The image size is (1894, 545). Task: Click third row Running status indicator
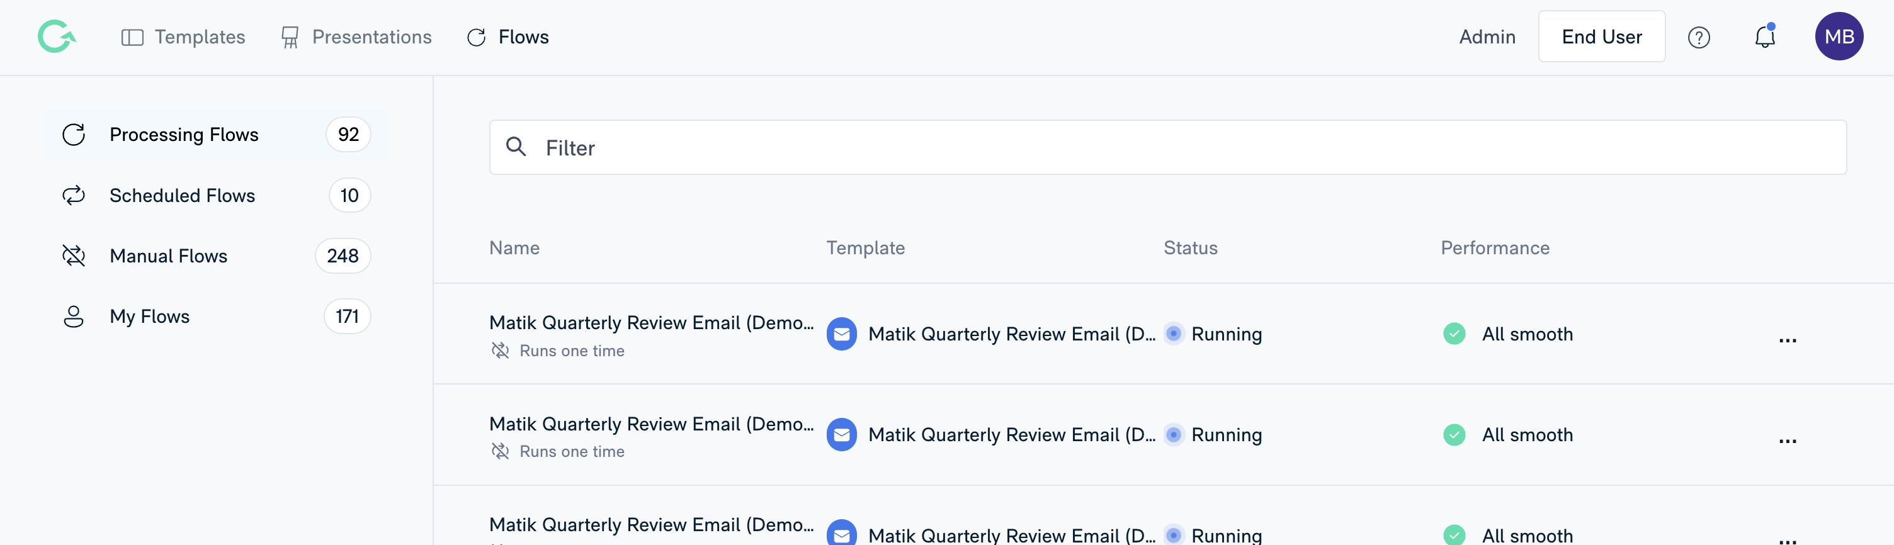coord(1174,536)
